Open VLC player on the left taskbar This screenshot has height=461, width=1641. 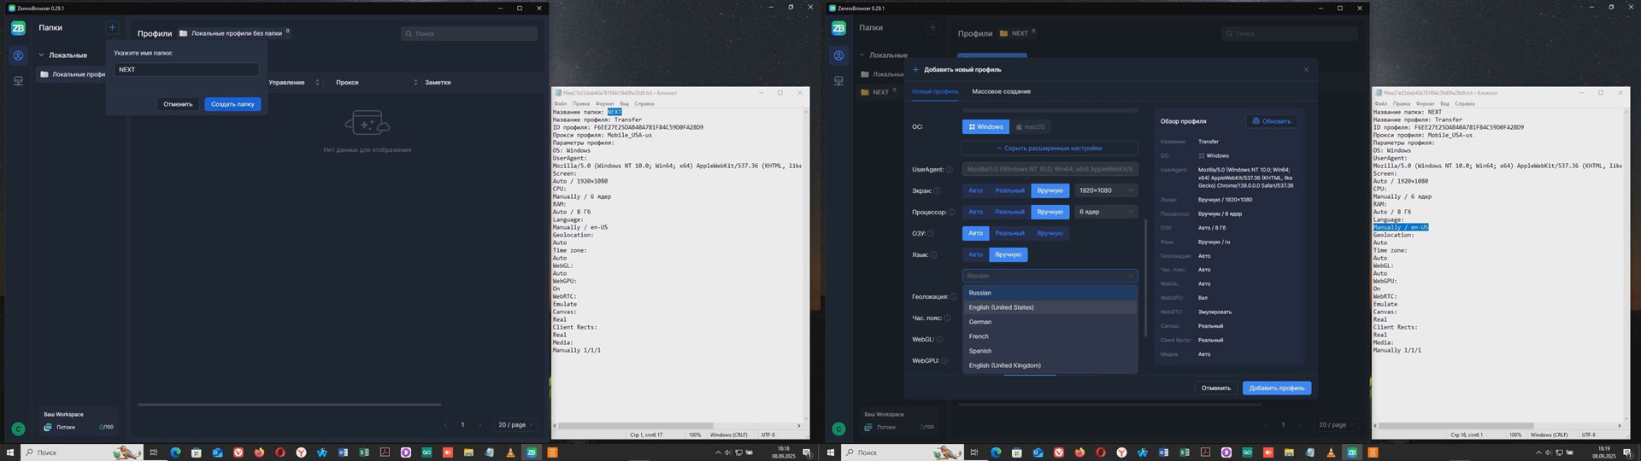510,452
